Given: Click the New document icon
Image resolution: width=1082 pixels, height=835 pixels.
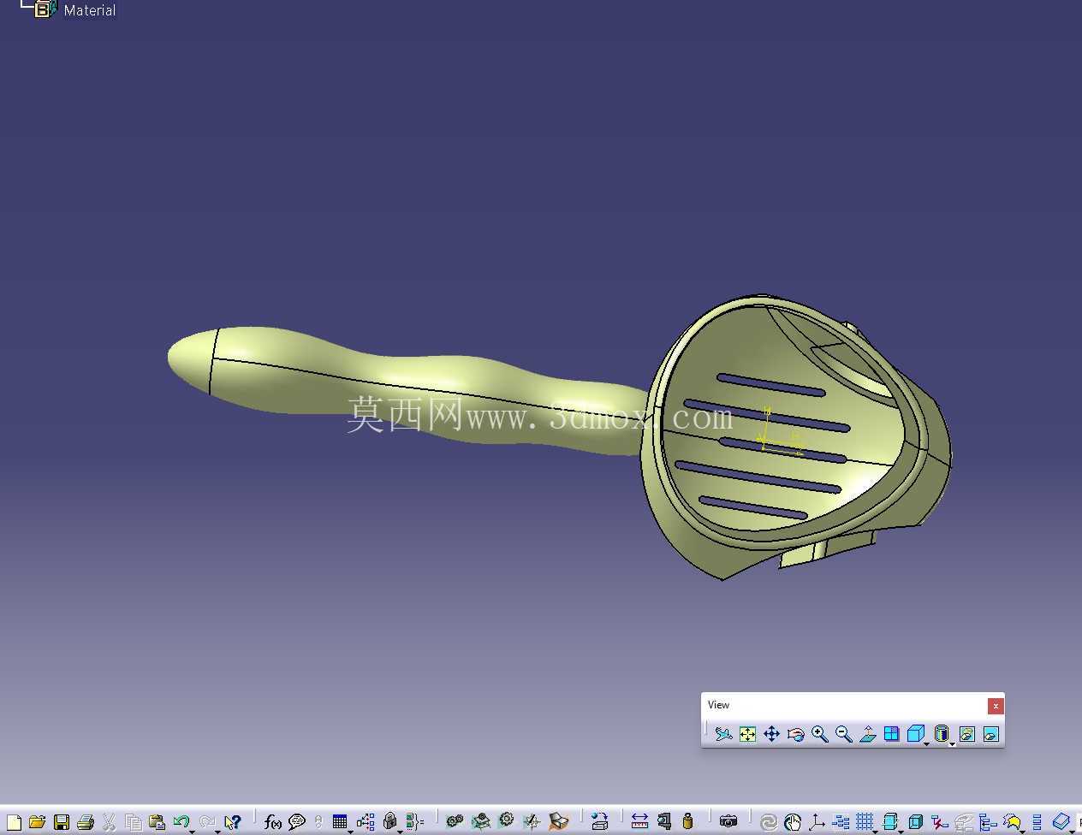Looking at the screenshot, I should pos(14,822).
